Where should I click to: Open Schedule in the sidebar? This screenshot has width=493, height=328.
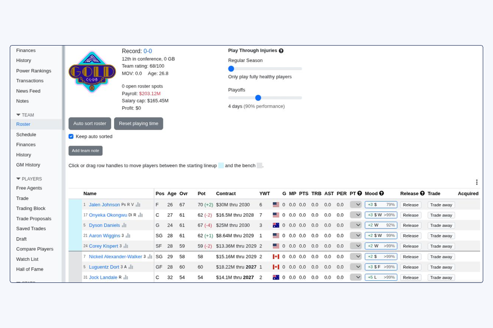[x=26, y=135]
